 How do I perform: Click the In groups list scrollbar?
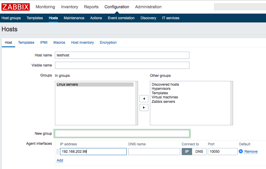[x=136, y=103]
